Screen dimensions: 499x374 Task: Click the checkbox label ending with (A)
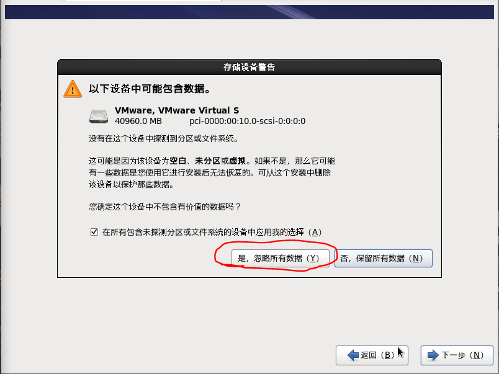coord(212,232)
